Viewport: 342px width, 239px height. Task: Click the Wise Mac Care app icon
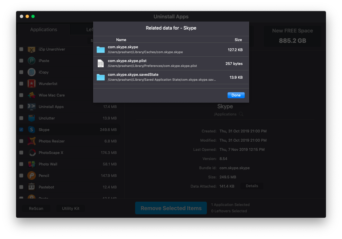point(32,95)
